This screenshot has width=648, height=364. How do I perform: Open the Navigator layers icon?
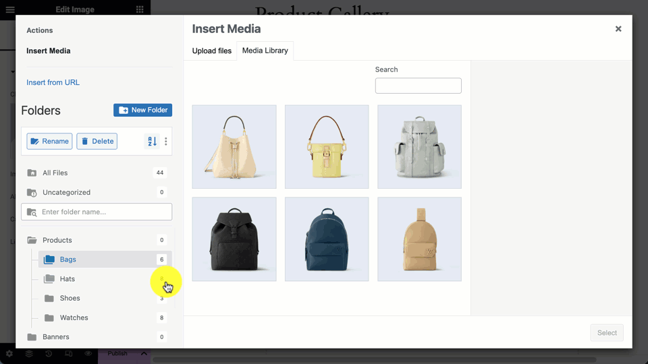click(x=29, y=354)
